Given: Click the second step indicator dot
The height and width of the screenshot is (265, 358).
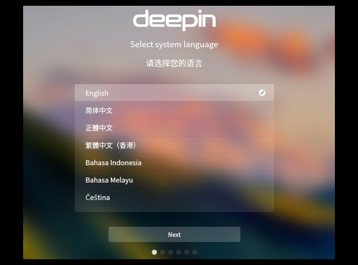Looking at the screenshot, I should point(162,252).
